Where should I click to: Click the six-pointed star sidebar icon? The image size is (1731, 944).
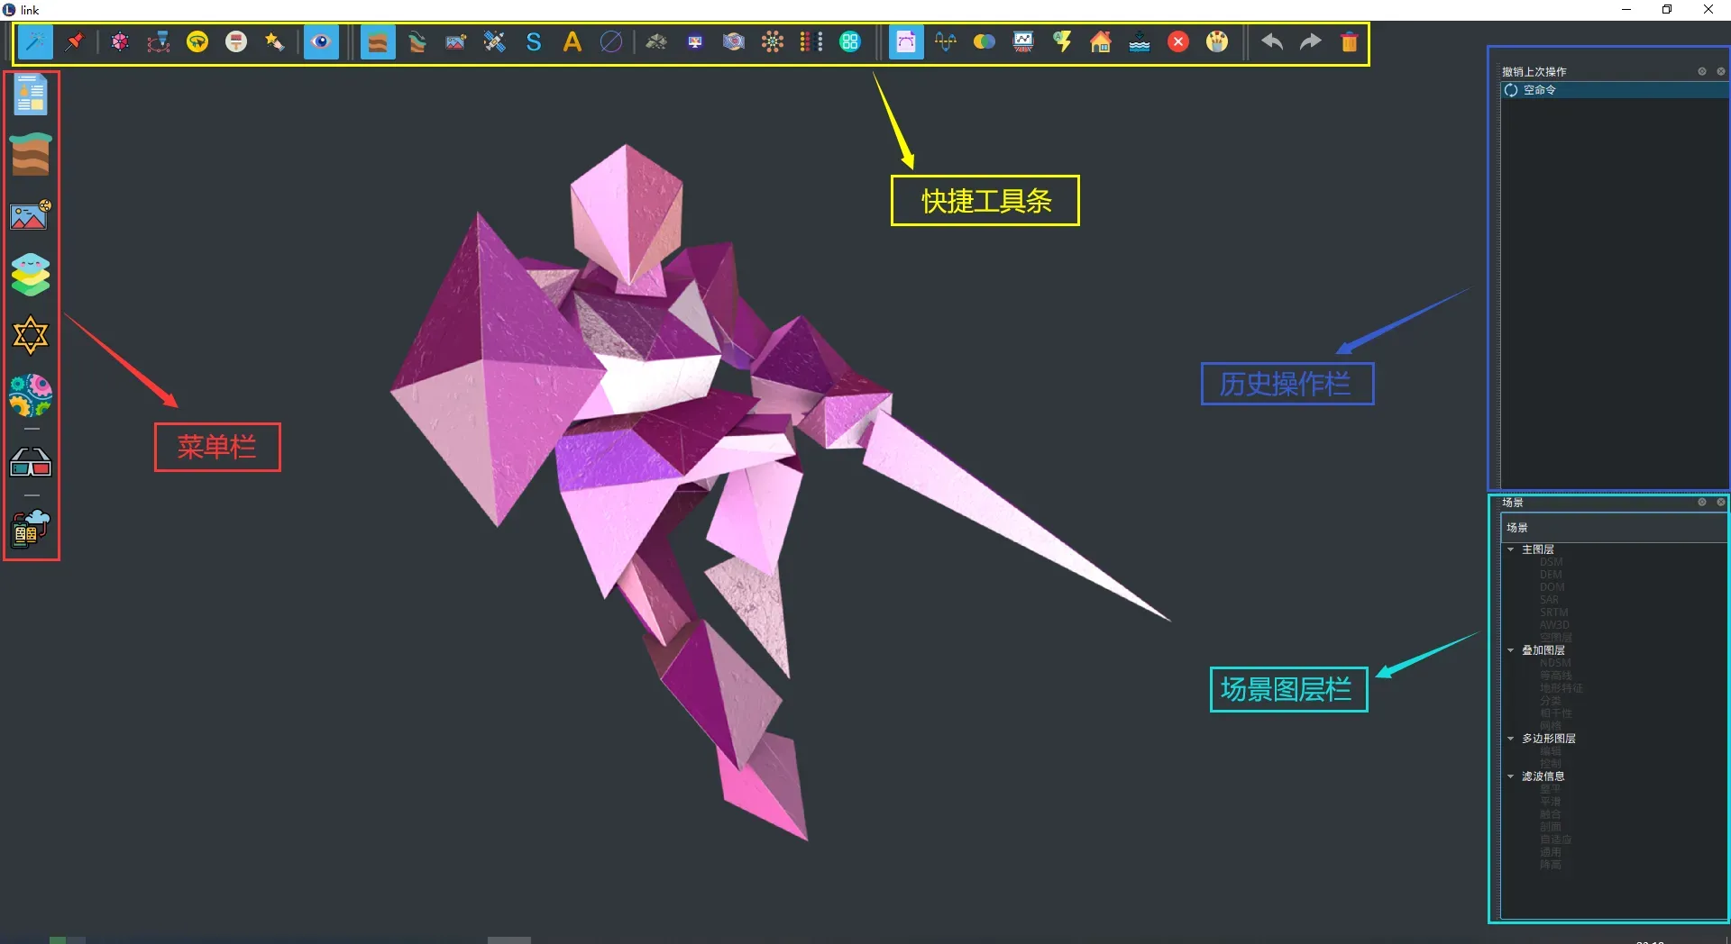[31, 335]
